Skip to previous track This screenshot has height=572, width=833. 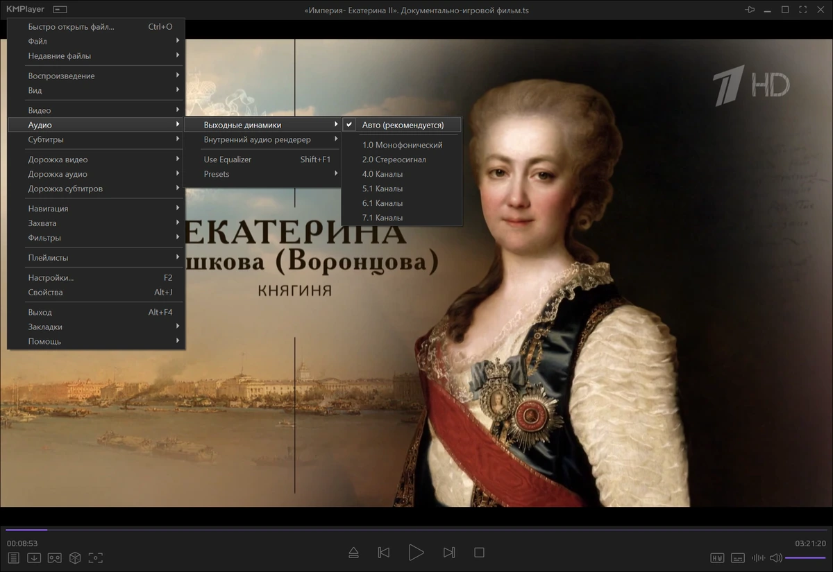[383, 553]
